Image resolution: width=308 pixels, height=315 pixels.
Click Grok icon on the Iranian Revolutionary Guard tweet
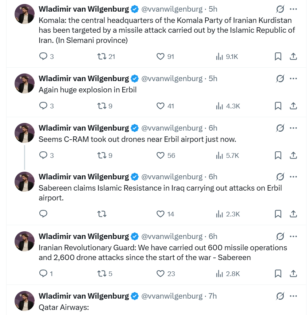click(280, 236)
